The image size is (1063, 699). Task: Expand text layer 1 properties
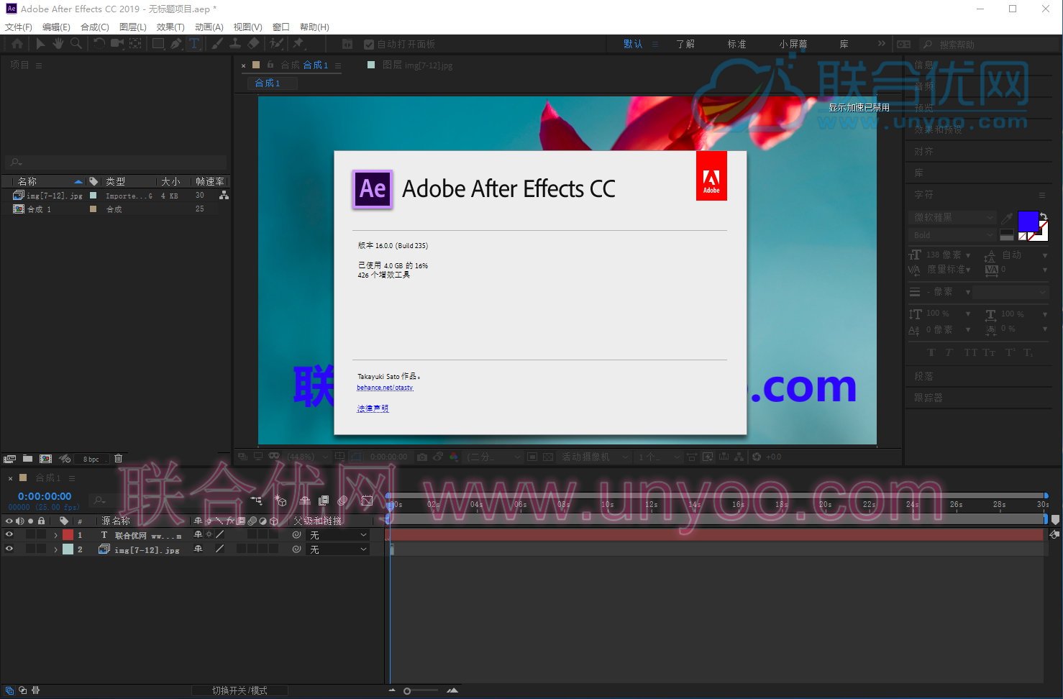[x=55, y=535]
